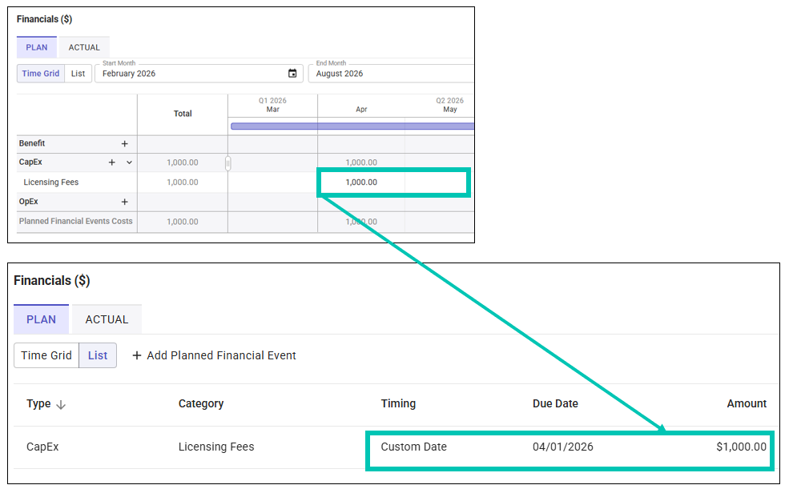The height and width of the screenshot is (497, 789).
Task: Click the plus icon in the OpEx row
Action: (x=124, y=202)
